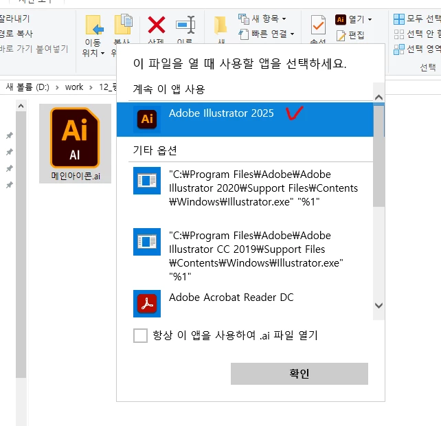Open the Easy access (빠른 연결) dropdown
This screenshot has height=426, width=441.
(x=267, y=34)
